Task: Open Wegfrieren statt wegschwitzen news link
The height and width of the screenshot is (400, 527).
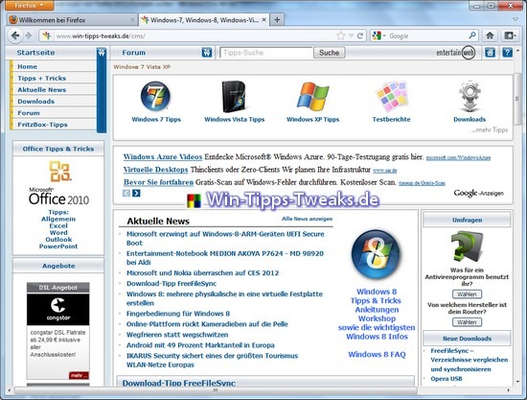Action: 177,335
